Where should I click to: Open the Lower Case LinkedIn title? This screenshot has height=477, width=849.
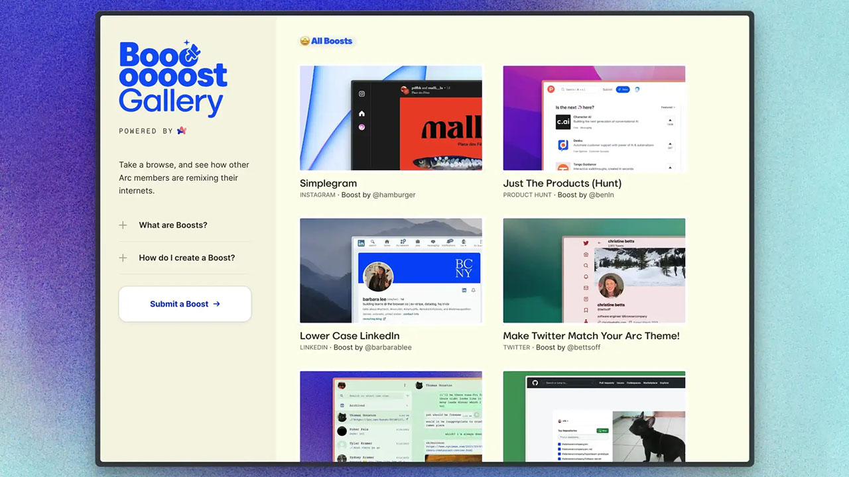[x=350, y=336]
